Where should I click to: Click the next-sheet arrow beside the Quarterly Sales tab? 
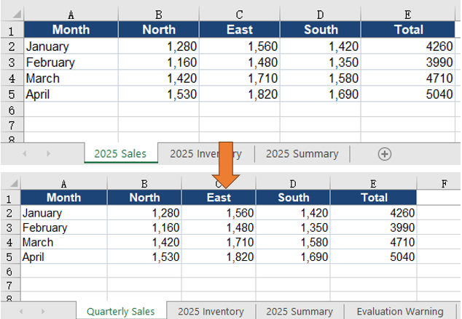tap(43, 311)
